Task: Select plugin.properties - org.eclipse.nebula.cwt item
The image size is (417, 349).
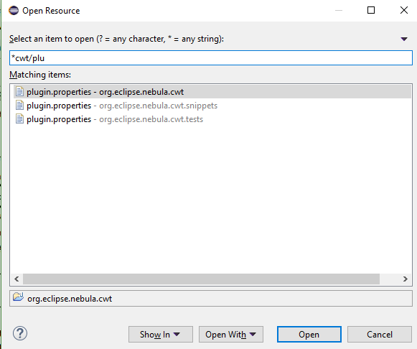Action: (212, 91)
